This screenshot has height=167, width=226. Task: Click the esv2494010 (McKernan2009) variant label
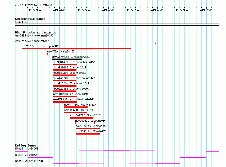(x=34, y=35)
